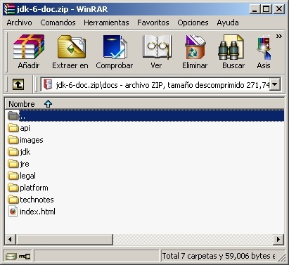This screenshot has width=289, height=265.
Task: Show more toolbar buttons with the chevron
Action: 279,37
